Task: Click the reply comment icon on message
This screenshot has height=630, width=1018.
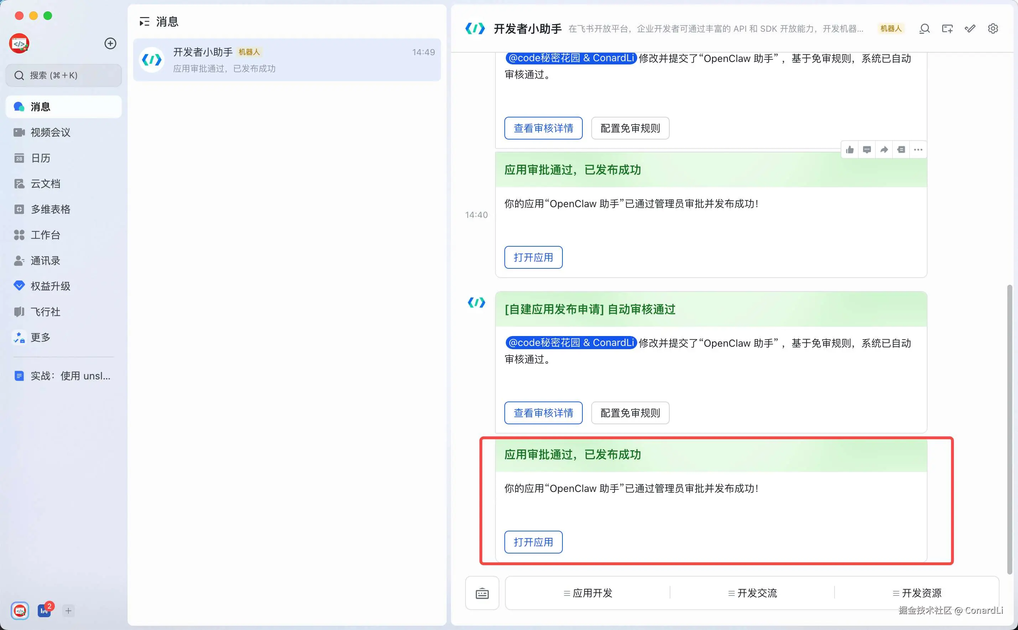Action: pyautogui.click(x=867, y=149)
